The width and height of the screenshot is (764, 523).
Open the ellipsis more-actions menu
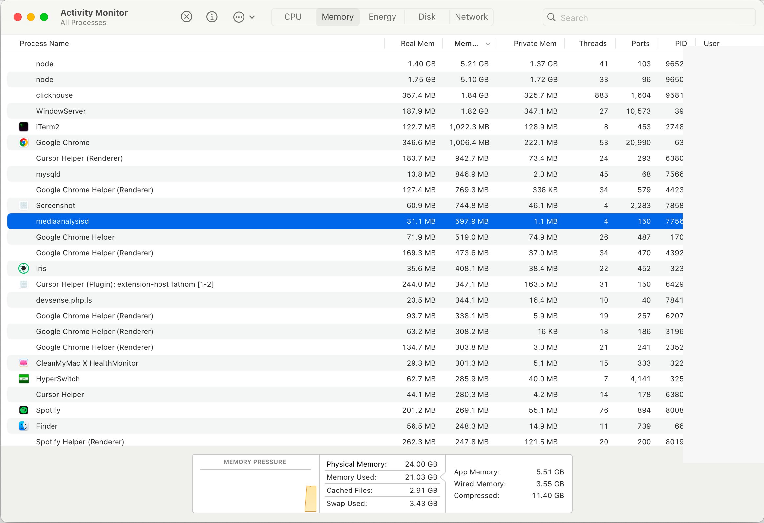click(x=244, y=17)
